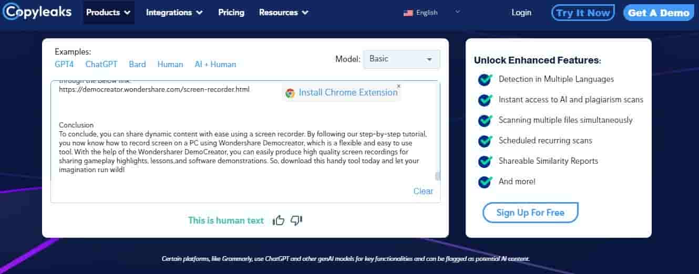The height and width of the screenshot is (274, 699).
Task: Open the Model dropdown set to Basic
Action: [402, 59]
